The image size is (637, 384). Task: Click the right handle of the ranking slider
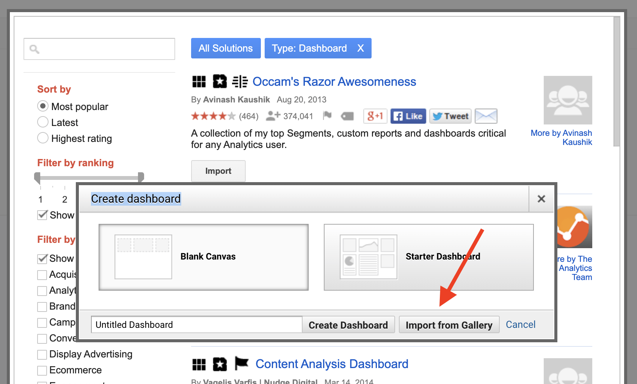(141, 177)
